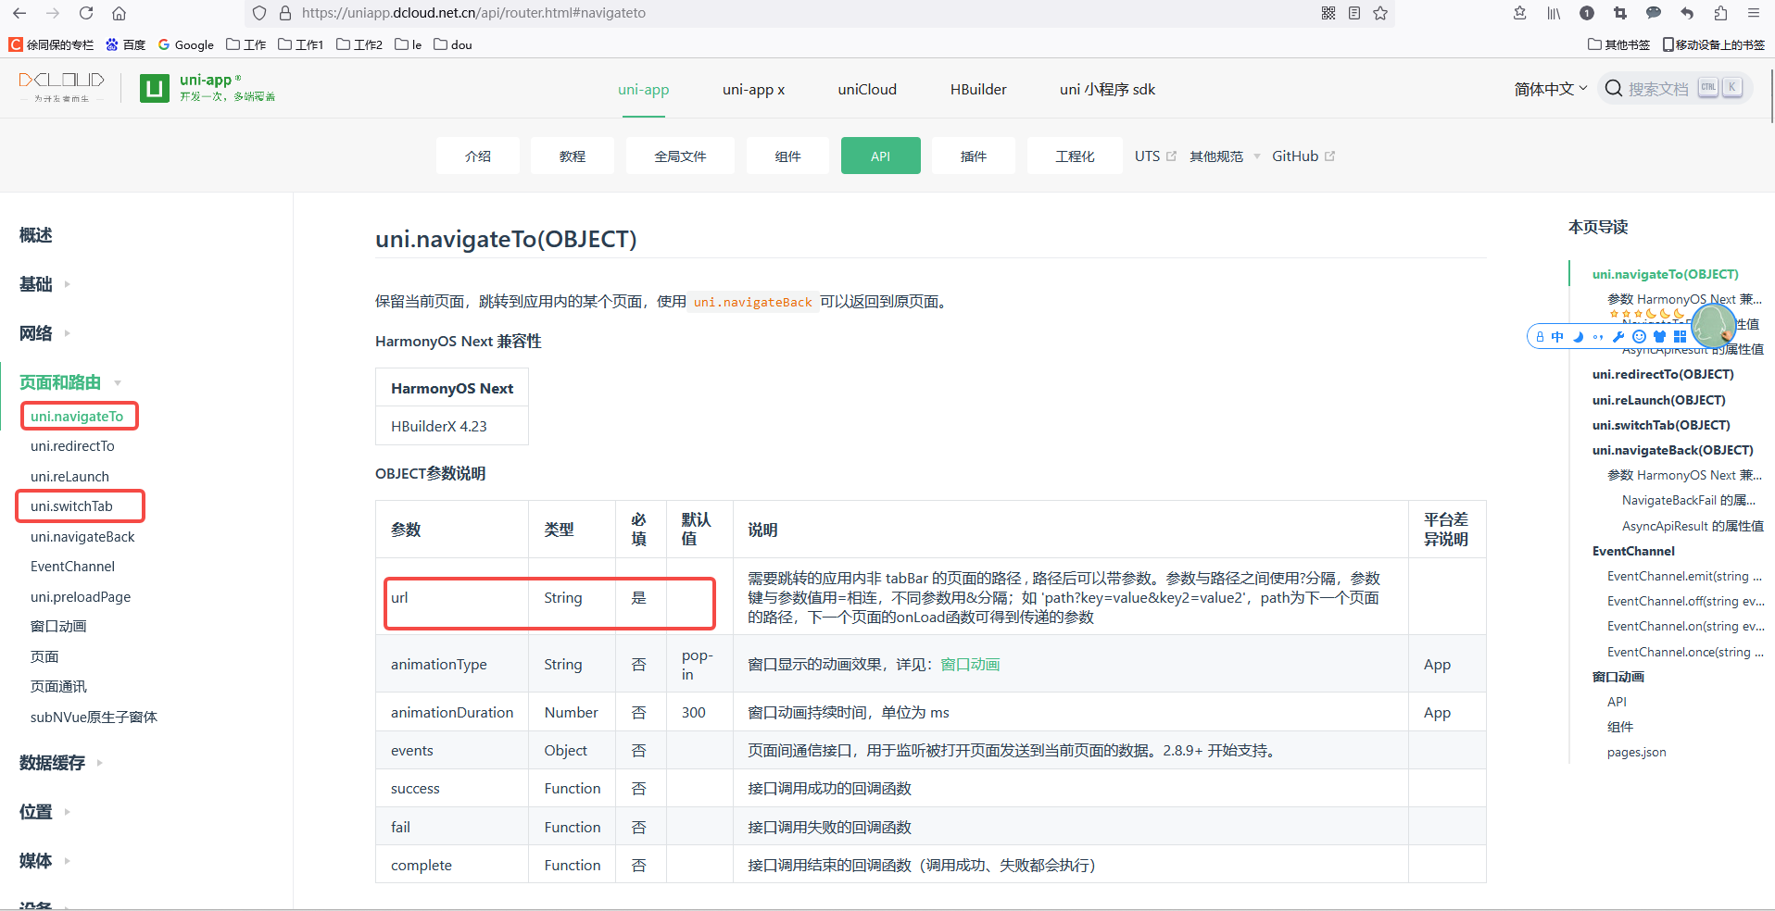Select uni.switchTab in the sidebar
The width and height of the screenshot is (1775, 911).
coord(71,506)
